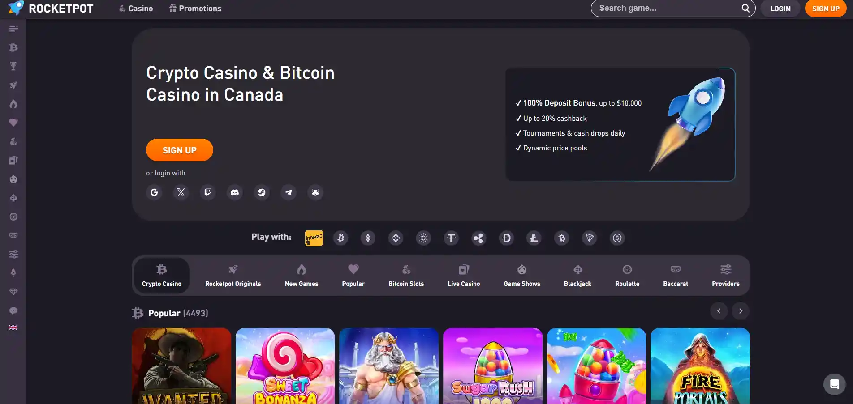Open live chat support bubble
Viewport: 853px width, 404px height.
[835, 384]
